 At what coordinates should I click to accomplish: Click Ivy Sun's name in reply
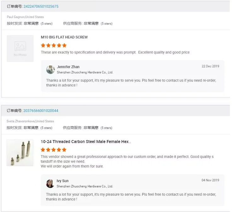pos(62,181)
